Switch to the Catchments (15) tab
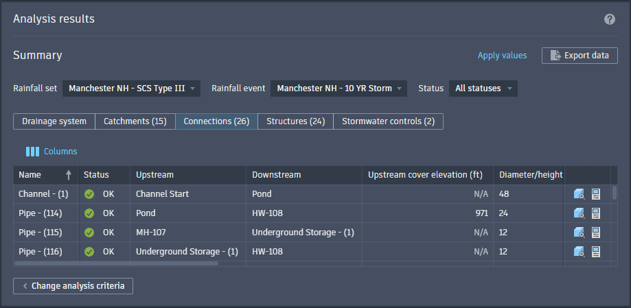The height and width of the screenshot is (308, 631). tap(135, 121)
